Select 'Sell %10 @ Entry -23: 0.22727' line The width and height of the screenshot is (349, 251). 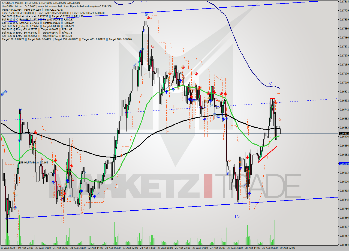[x=37, y=29]
